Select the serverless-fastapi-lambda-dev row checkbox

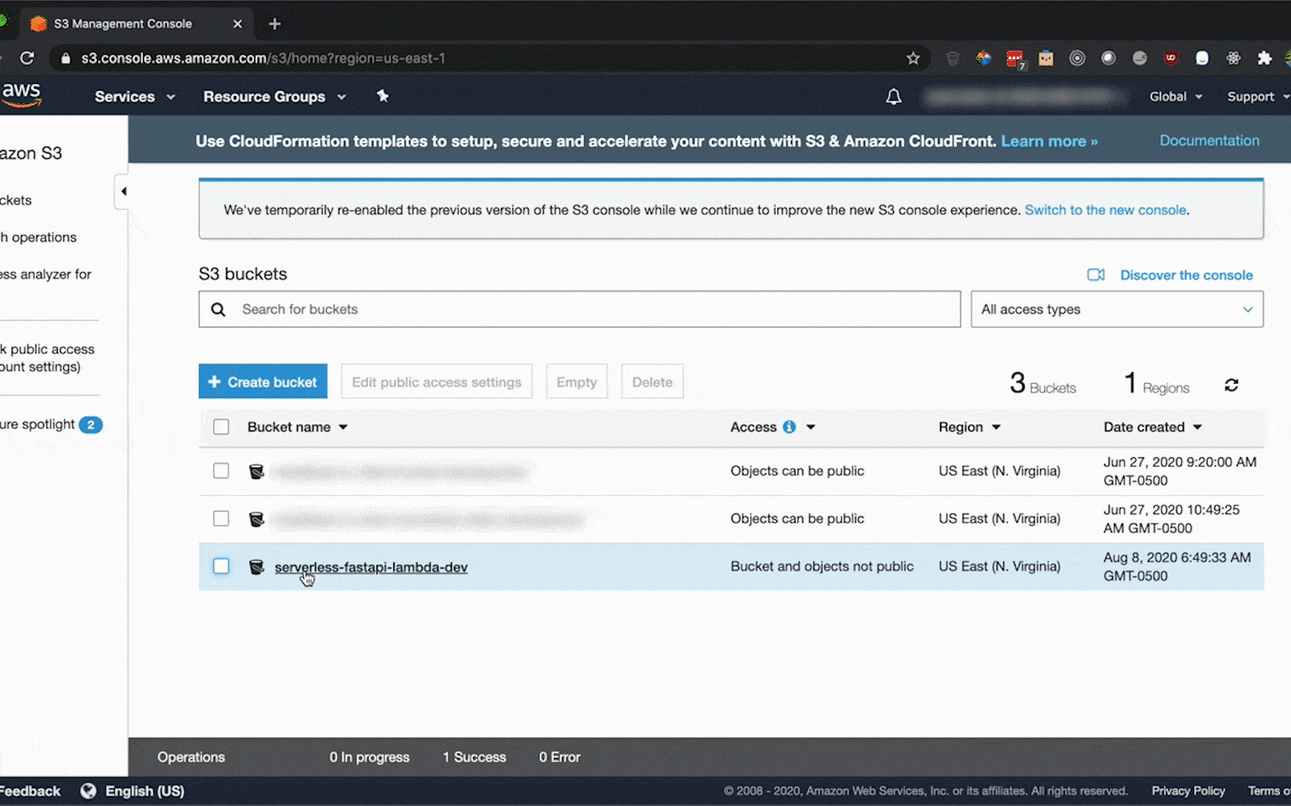pyautogui.click(x=221, y=566)
